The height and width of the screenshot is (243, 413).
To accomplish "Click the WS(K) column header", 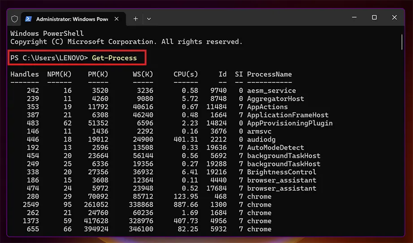I will click(143, 74).
